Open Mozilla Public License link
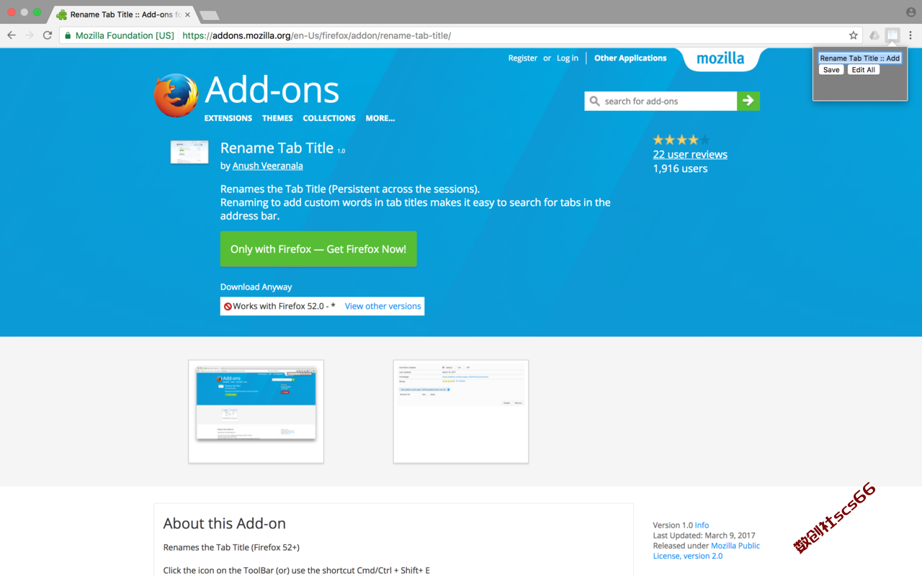The height and width of the screenshot is (576, 922). (x=707, y=551)
